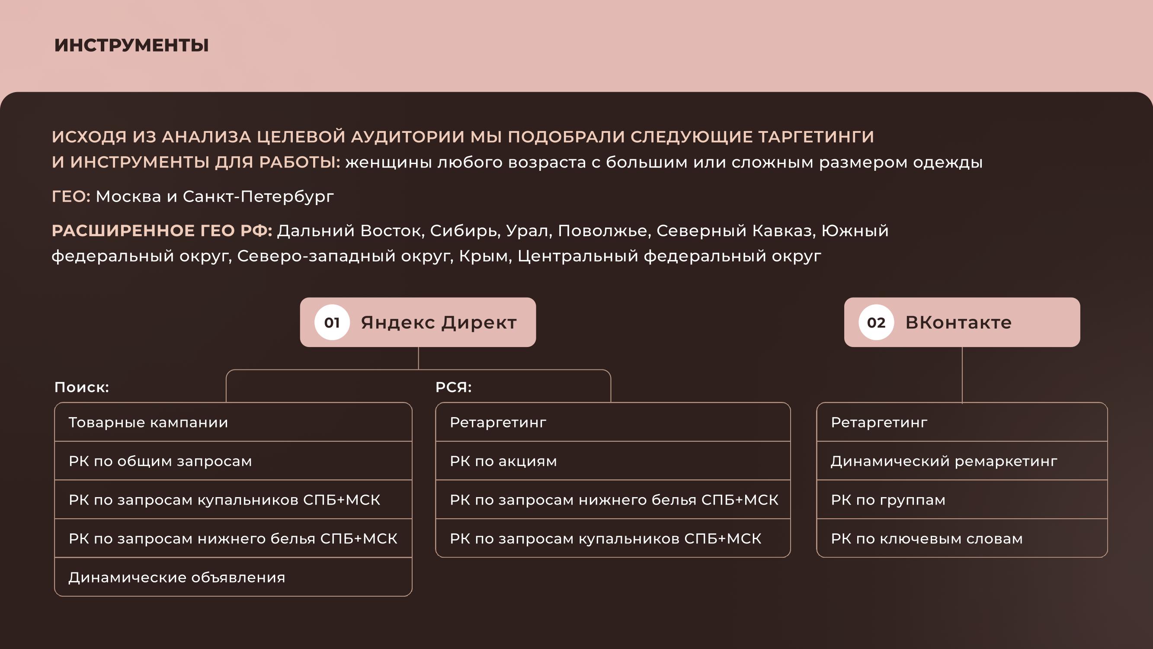The height and width of the screenshot is (649, 1153).
Task: Select РК по группам row
Action: (x=961, y=500)
